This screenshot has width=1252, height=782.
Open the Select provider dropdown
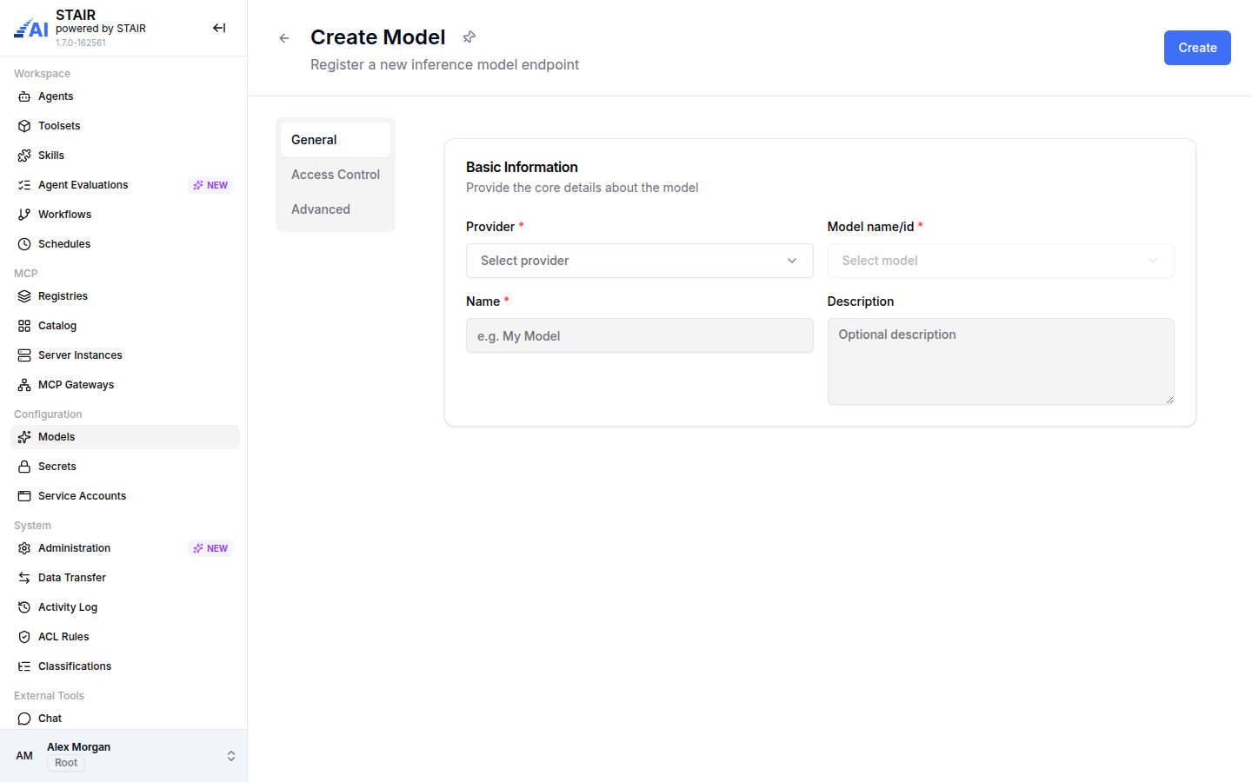639,261
